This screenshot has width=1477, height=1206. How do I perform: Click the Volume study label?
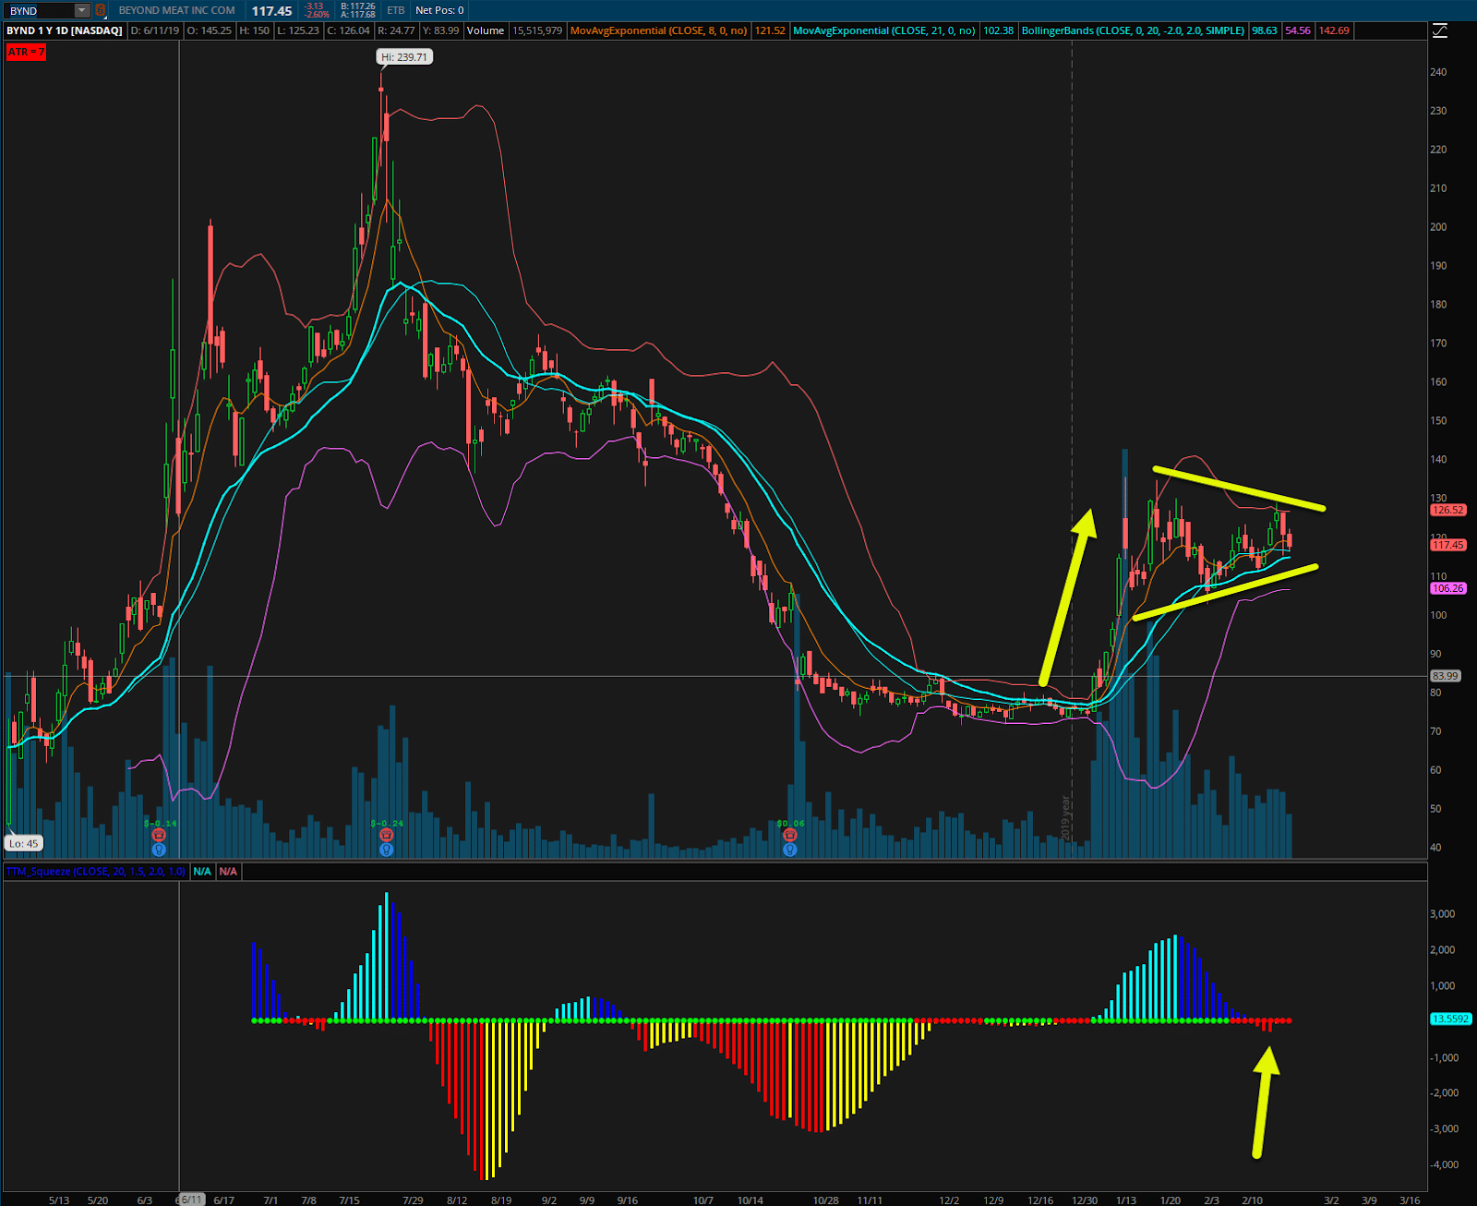pyautogui.click(x=486, y=30)
